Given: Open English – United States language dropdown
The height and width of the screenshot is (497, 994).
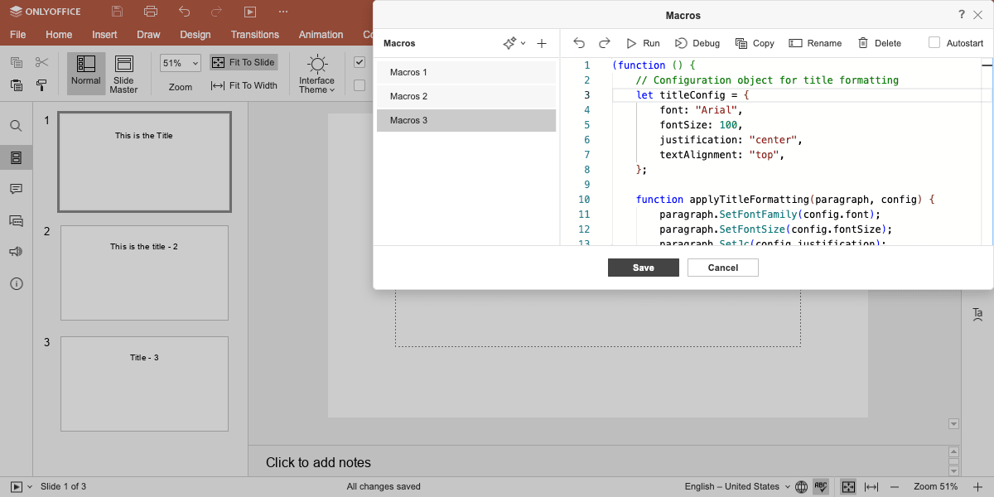Looking at the screenshot, I should click(x=737, y=487).
